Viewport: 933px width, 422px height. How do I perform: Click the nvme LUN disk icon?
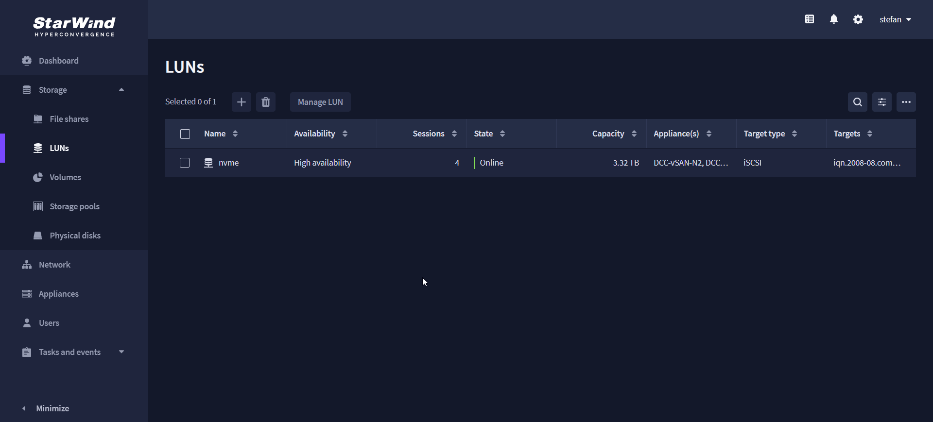(208, 163)
